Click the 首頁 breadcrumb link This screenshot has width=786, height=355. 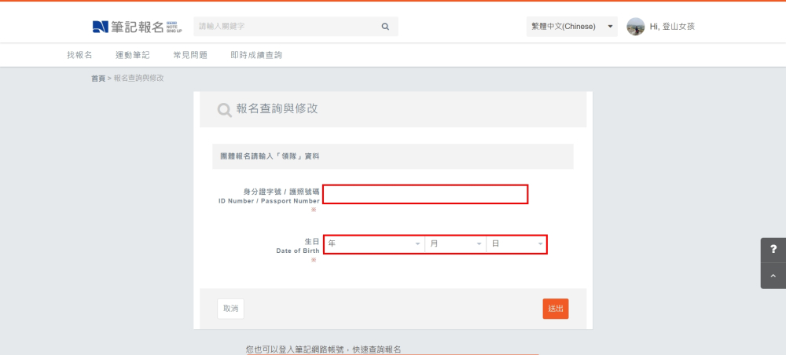(x=98, y=79)
